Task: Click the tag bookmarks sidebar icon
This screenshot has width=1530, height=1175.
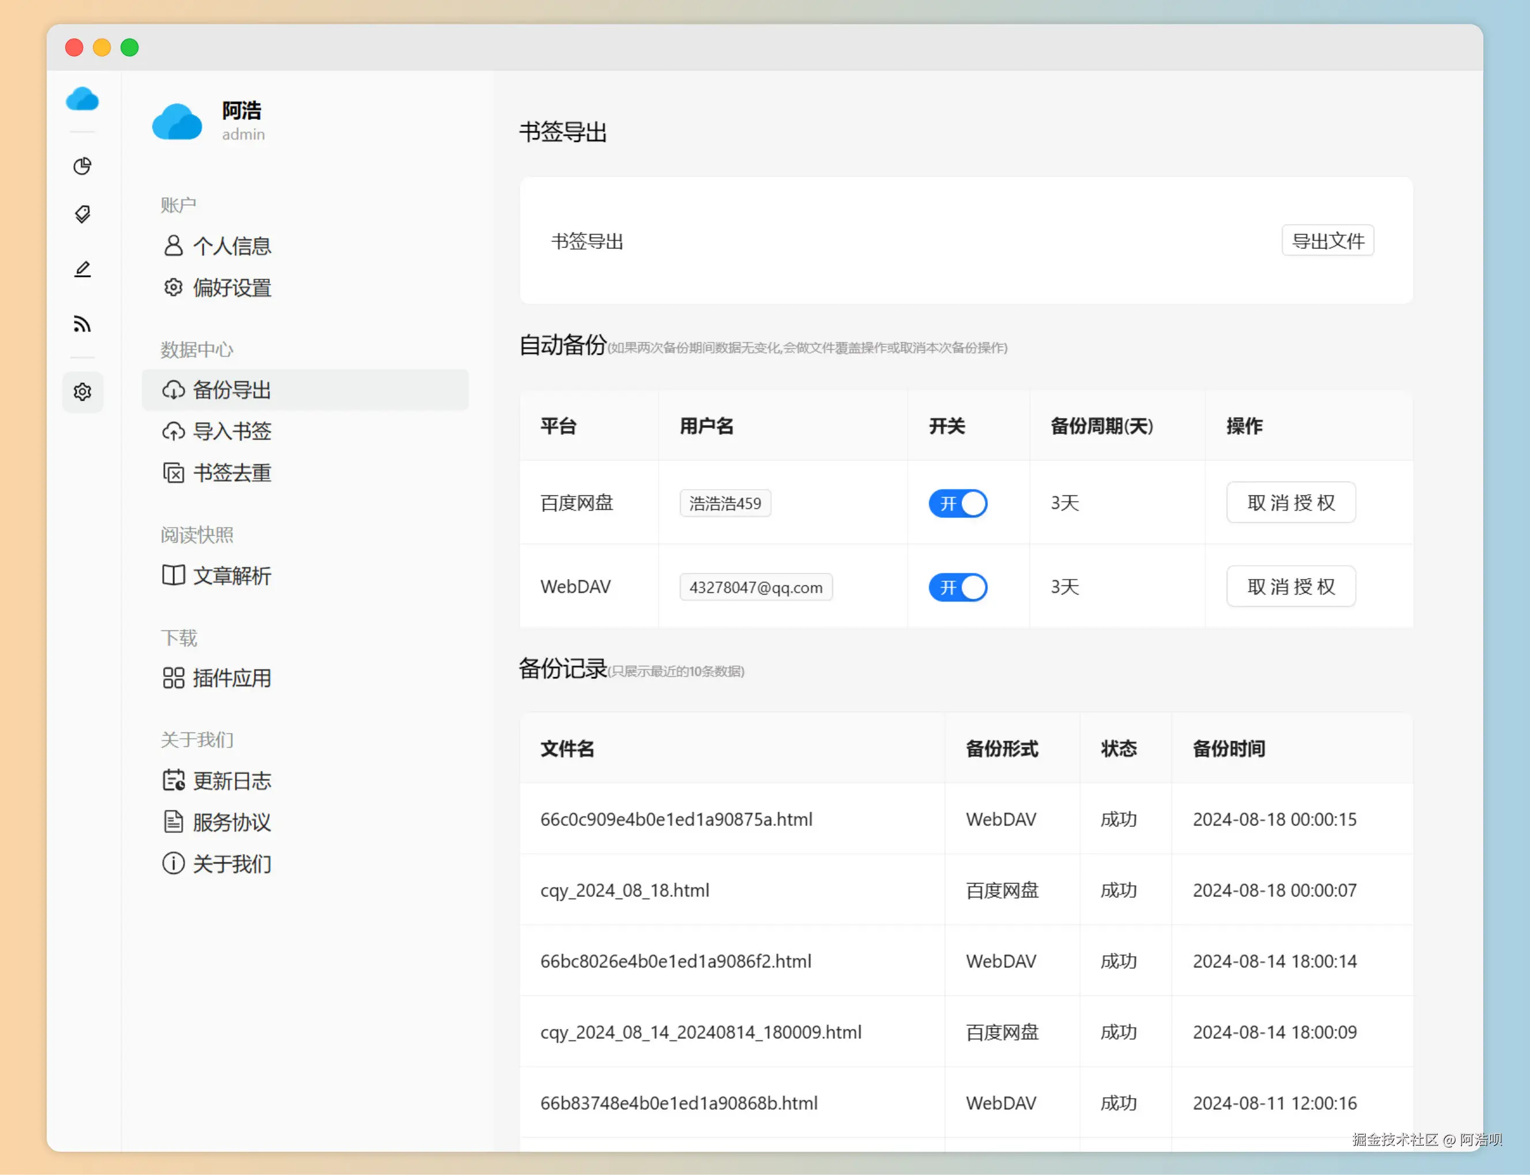Action: click(82, 214)
